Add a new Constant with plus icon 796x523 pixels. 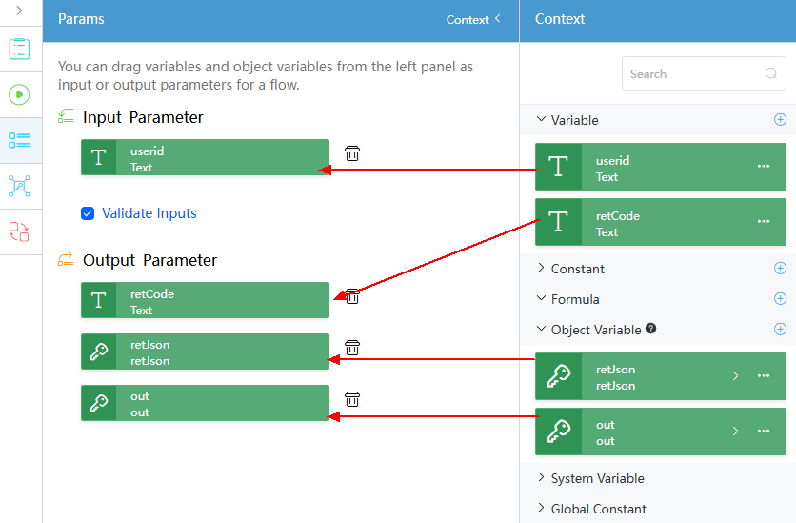[780, 268]
